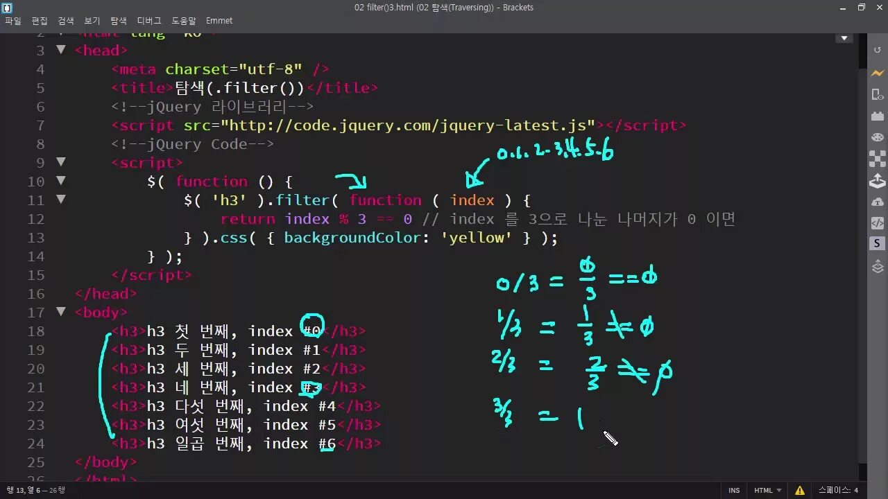The width and height of the screenshot is (888, 499).
Task: Click the jquery-latest.js URL on line 7
Action: point(408,125)
